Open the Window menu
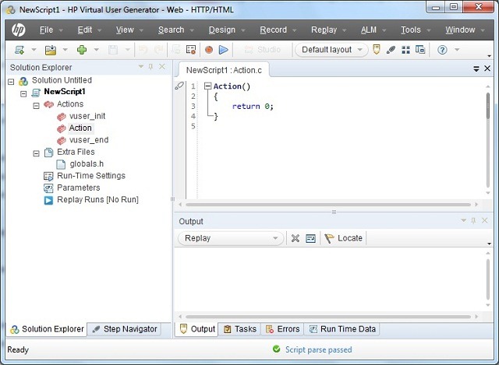The height and width of the screenshot is (365, 499). (460, 30)
